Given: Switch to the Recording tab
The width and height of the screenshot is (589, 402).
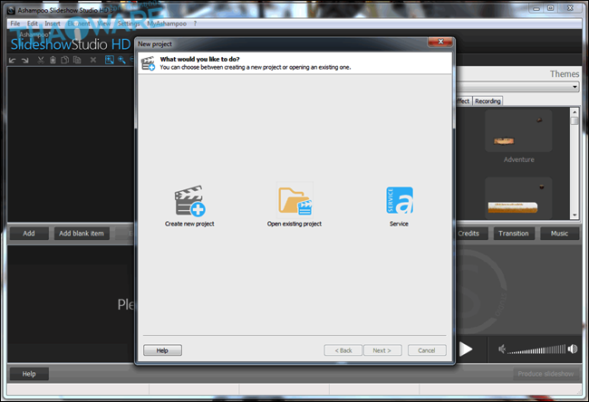Looking at the screenshot, I should [x=488, y=101].
